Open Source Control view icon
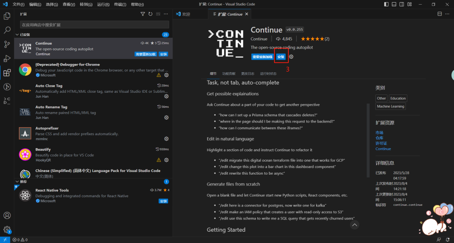Viewport: 454px width, 243px height. click(x=7, y=44)
